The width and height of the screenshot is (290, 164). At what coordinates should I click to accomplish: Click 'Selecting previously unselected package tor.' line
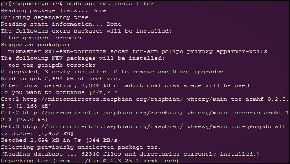pyautogui.click(x=81, y=147)
